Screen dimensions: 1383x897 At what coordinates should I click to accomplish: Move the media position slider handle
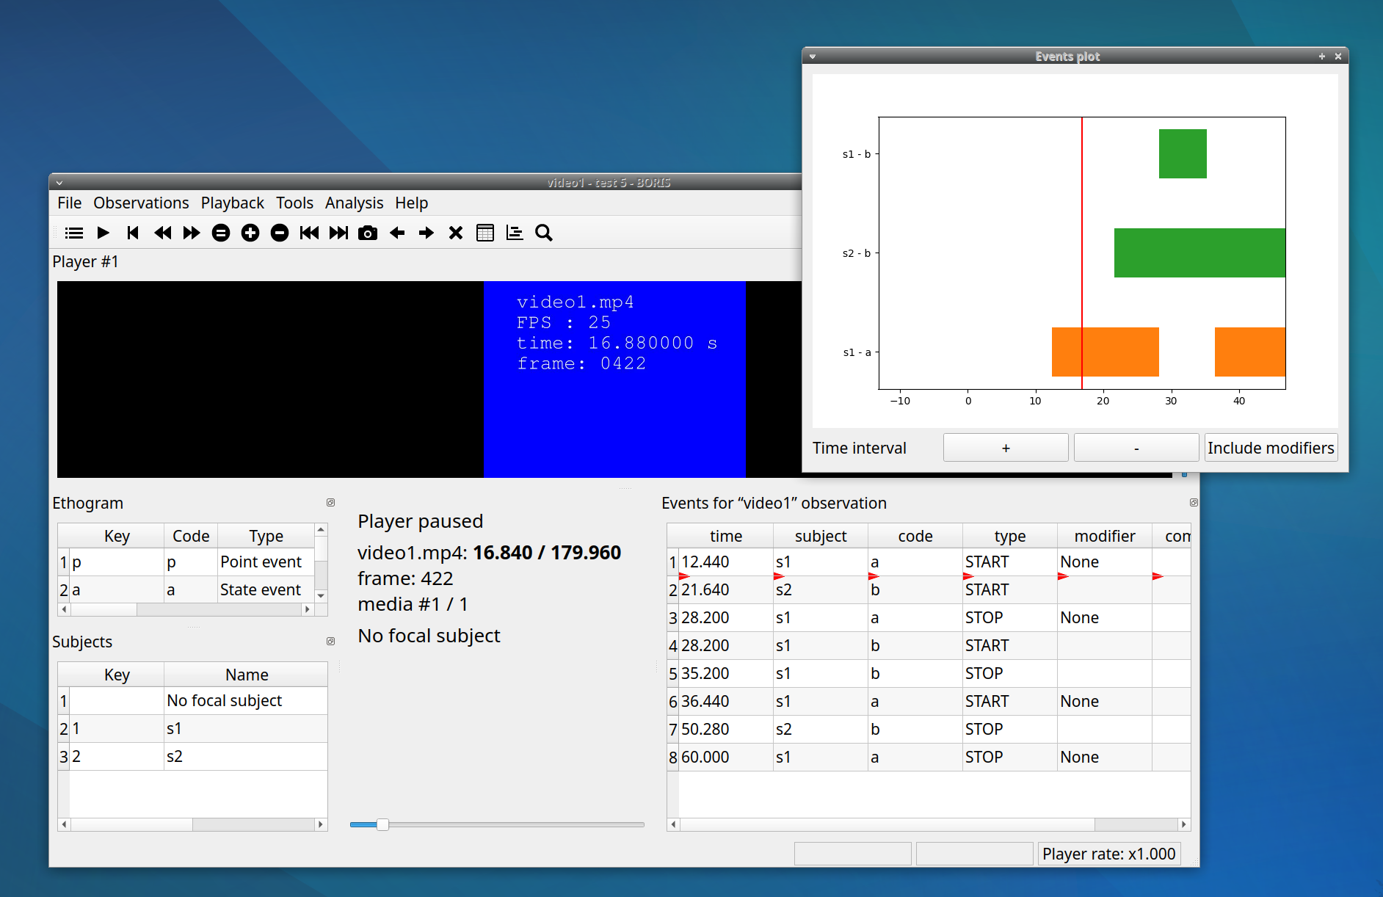click(x=382, y=824)
